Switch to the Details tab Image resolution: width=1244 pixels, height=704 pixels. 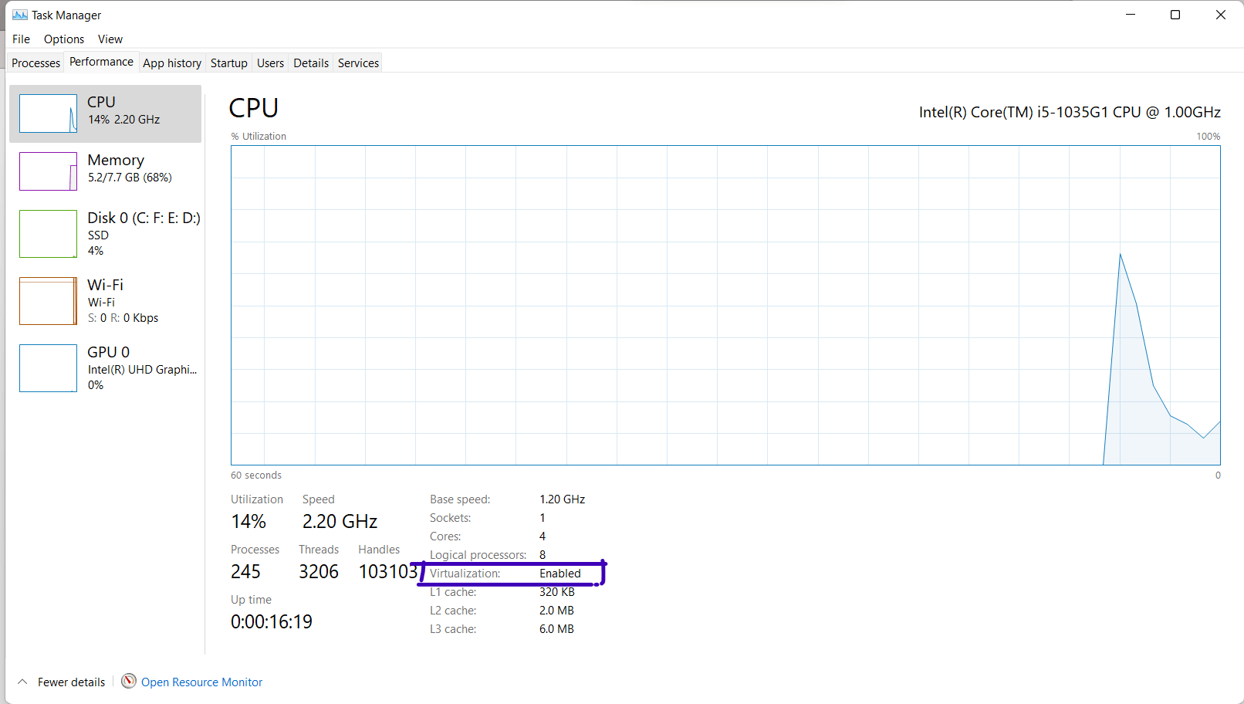click(x=311, y=63)
